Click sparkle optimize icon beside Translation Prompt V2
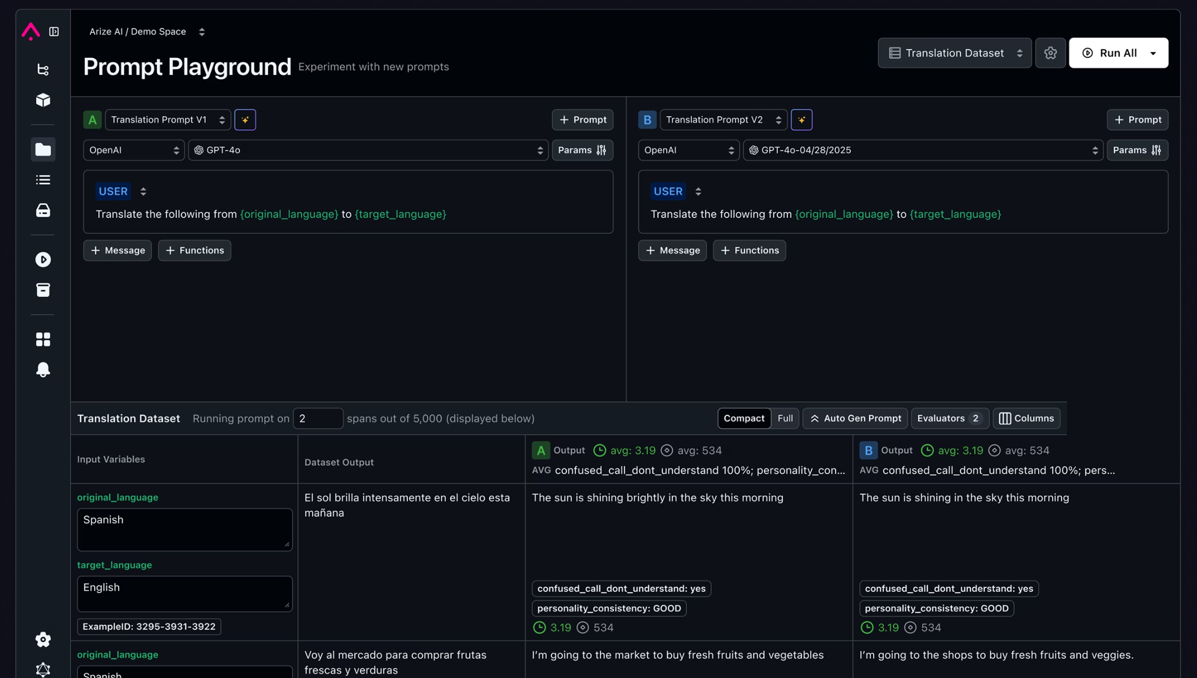The image size is (1197, 678). click(x=801, y=120)
